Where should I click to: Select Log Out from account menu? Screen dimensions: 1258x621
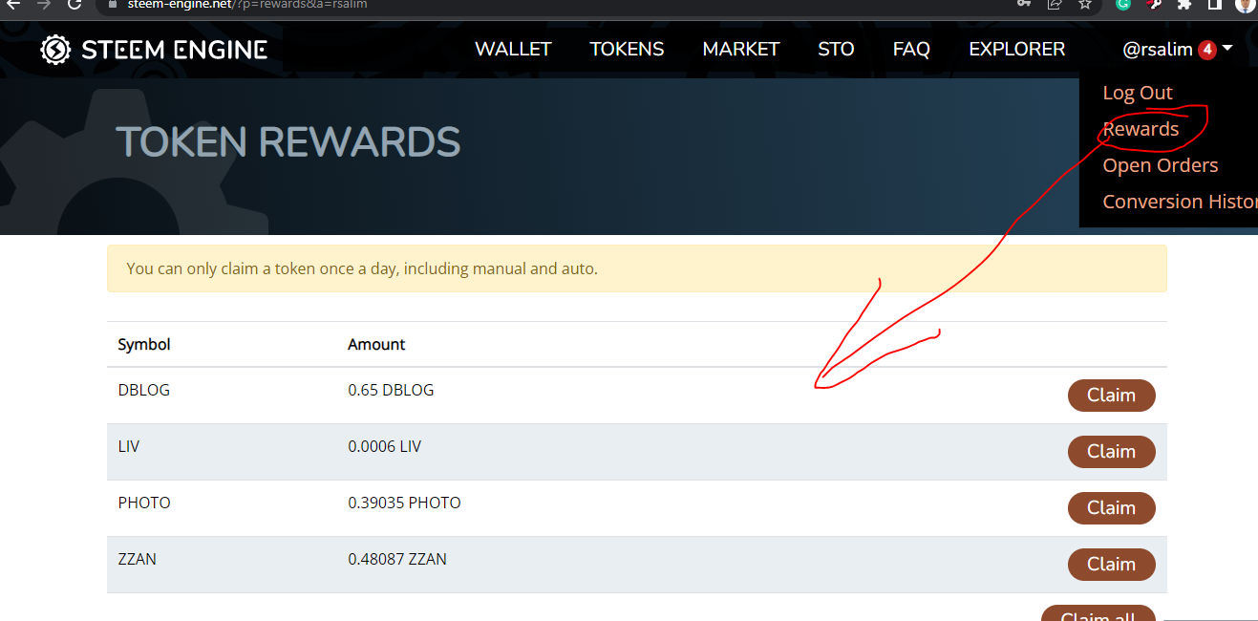coord(1138,93)
